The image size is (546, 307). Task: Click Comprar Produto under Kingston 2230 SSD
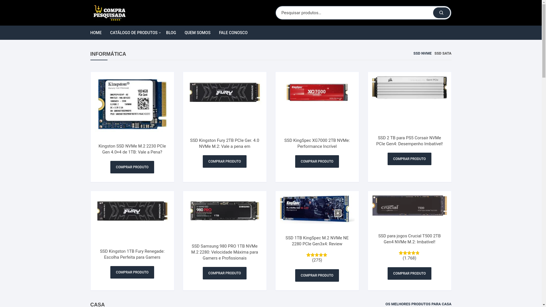(132, 167)
